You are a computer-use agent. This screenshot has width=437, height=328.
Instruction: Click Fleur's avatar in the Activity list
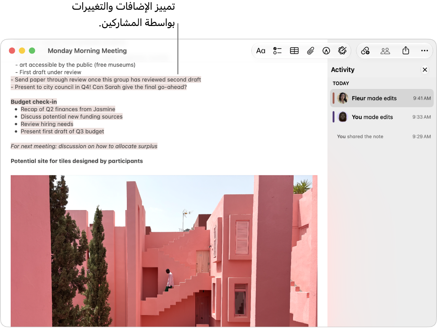pos(343,98)
